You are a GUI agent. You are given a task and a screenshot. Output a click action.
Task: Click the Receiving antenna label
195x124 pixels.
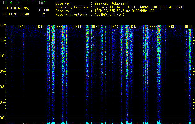[71, 15]
